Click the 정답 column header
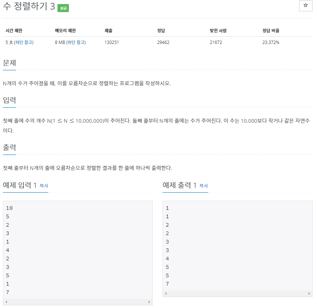Viewport: 317px width, 308px height. click(x=161, y=30)
